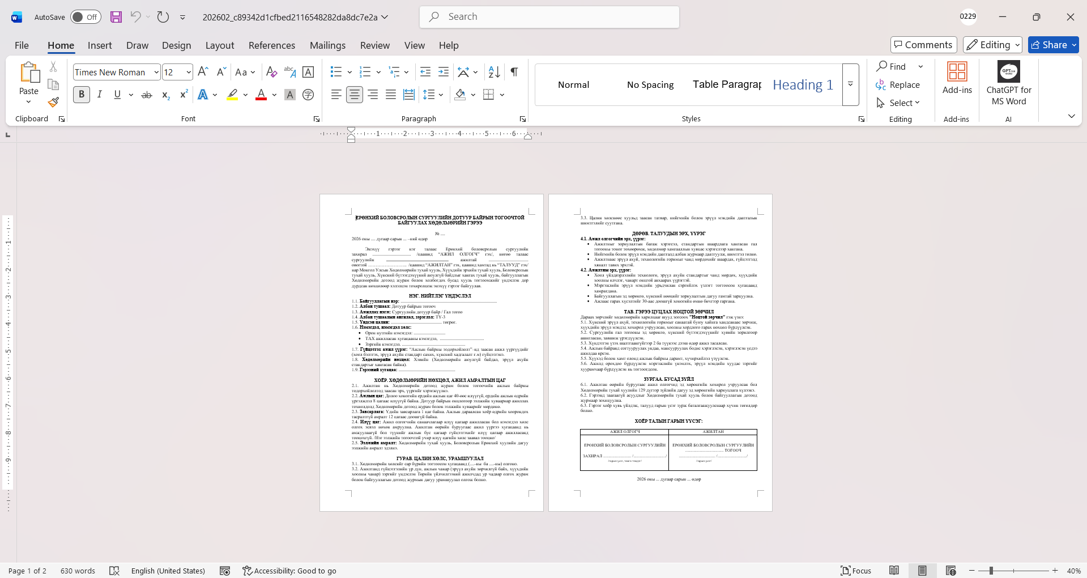
Task: Adjust the zoom slider in status bar
Action: pos(991,571)
